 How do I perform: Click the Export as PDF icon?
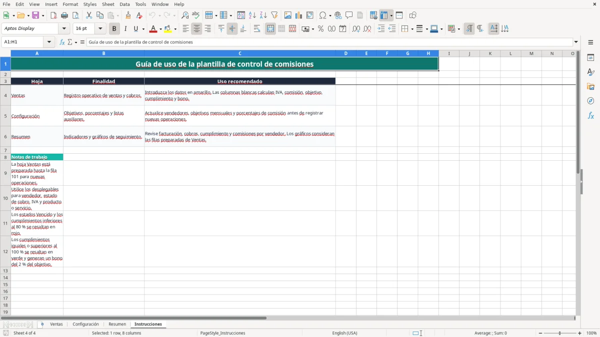pos(53,15)
